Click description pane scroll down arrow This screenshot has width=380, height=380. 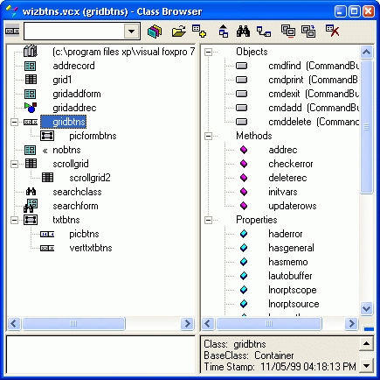(x=366, y=365)
